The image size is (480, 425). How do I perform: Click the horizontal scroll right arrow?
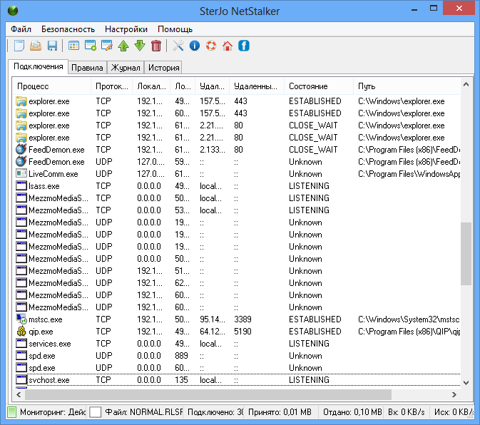[x=454, y=395]
